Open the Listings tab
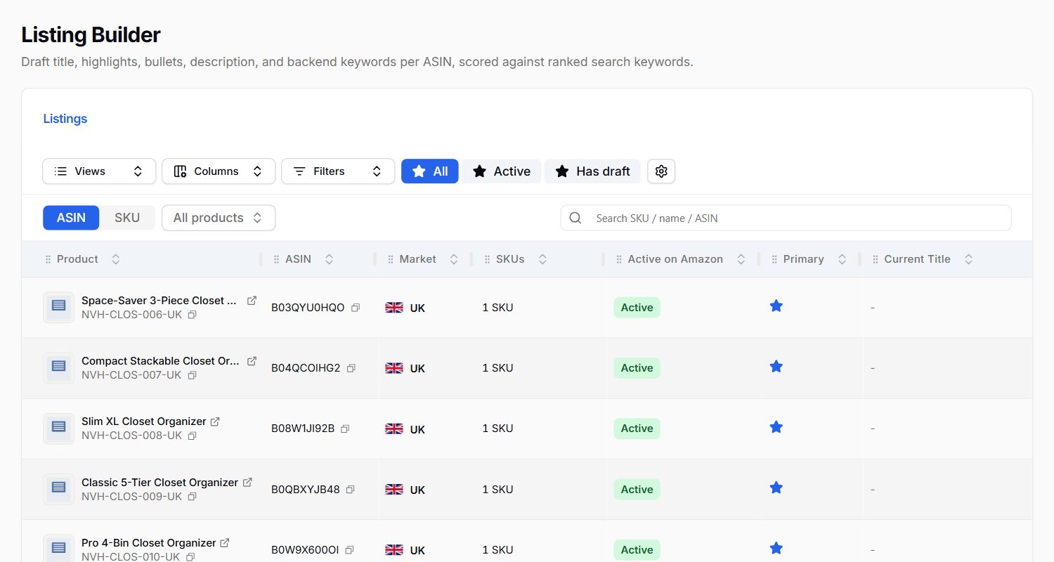The width and height of the screenshot is (1054, 562). point(65,119)
